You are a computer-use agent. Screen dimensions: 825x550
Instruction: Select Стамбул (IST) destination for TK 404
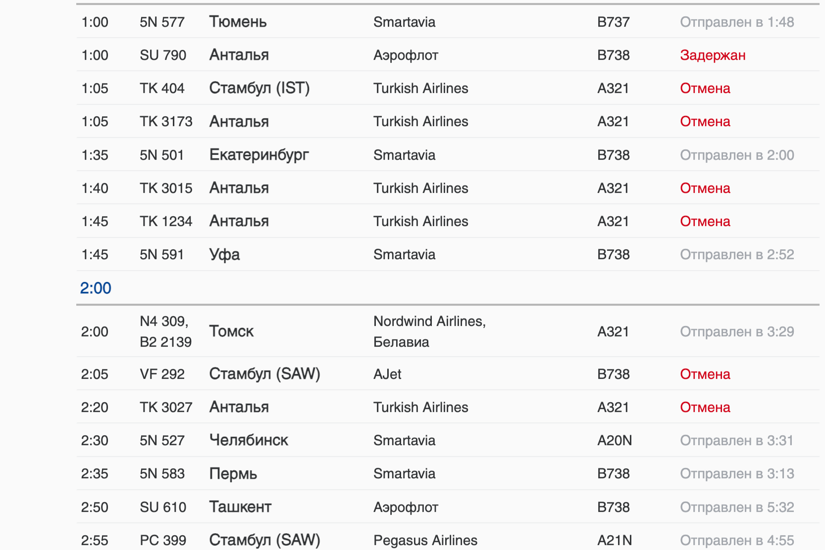(x=259, y=89)
